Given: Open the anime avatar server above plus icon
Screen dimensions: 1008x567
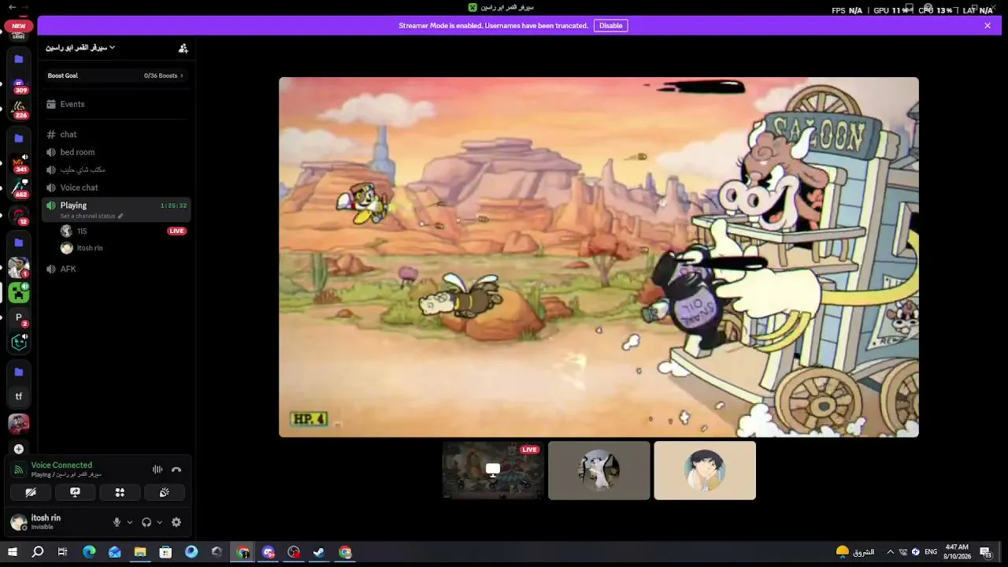Looking at the screenshot, I should click(x=19, y=424).
